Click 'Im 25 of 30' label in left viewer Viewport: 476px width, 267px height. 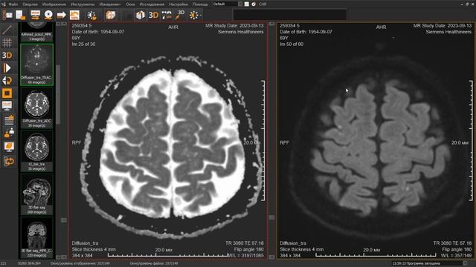(x=83, y=44)
